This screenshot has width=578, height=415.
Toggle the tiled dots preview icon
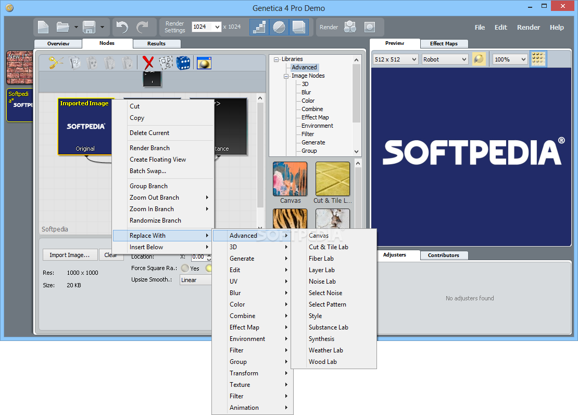click(x=538, y=59)
